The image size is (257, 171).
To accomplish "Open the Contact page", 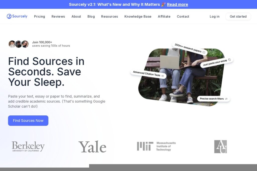I will click(183, 17).
